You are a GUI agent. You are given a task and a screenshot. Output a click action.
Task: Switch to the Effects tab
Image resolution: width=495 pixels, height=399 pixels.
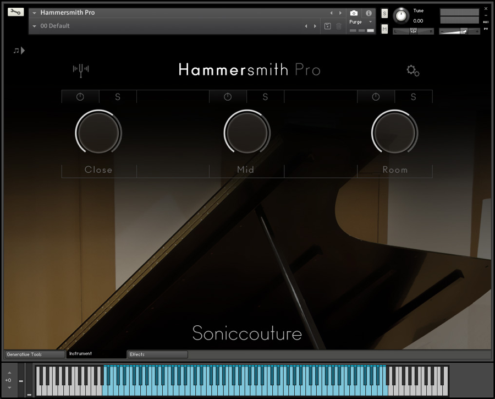click(x=157, y=354)
